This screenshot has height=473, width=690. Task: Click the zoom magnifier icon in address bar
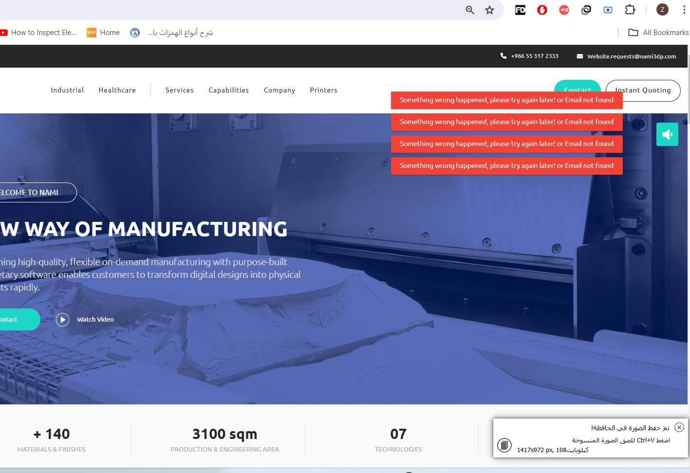point(470,10)
